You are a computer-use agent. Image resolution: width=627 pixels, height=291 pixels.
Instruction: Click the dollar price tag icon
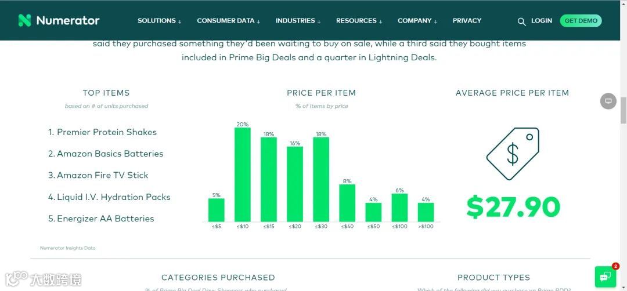[x=513, y=154]
